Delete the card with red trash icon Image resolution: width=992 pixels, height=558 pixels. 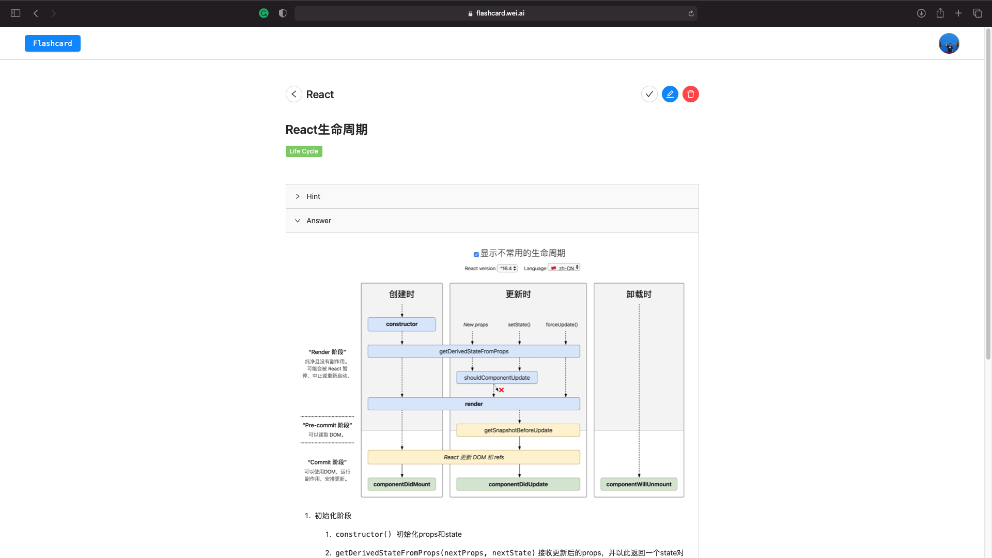(691, 94)
